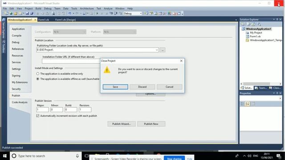This screenshot has width=285, height=160.
Task: Pin the Solution Explorer panel with auto-hide icon
Action: (277, 20)
